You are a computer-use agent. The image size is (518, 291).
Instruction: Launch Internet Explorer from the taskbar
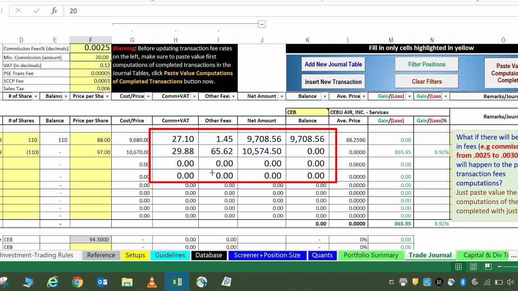53,282
